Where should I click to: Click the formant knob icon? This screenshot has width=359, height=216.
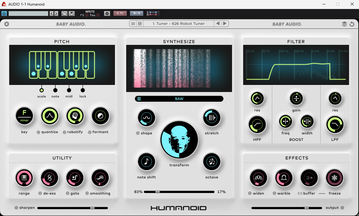100,116
